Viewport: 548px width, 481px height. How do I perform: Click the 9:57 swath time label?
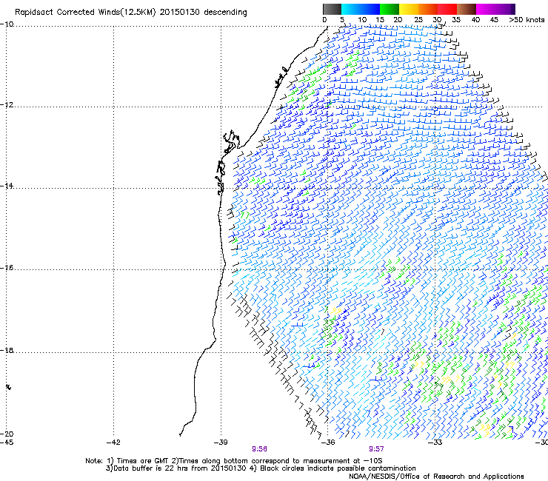pos(376,449)
